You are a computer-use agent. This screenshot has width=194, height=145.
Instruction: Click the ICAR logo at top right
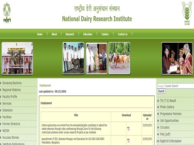tap(187, 13)
